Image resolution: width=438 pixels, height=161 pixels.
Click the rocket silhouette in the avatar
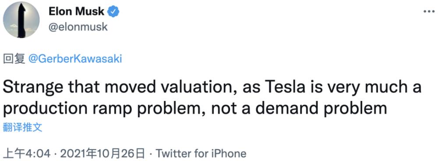pos(22,20)
